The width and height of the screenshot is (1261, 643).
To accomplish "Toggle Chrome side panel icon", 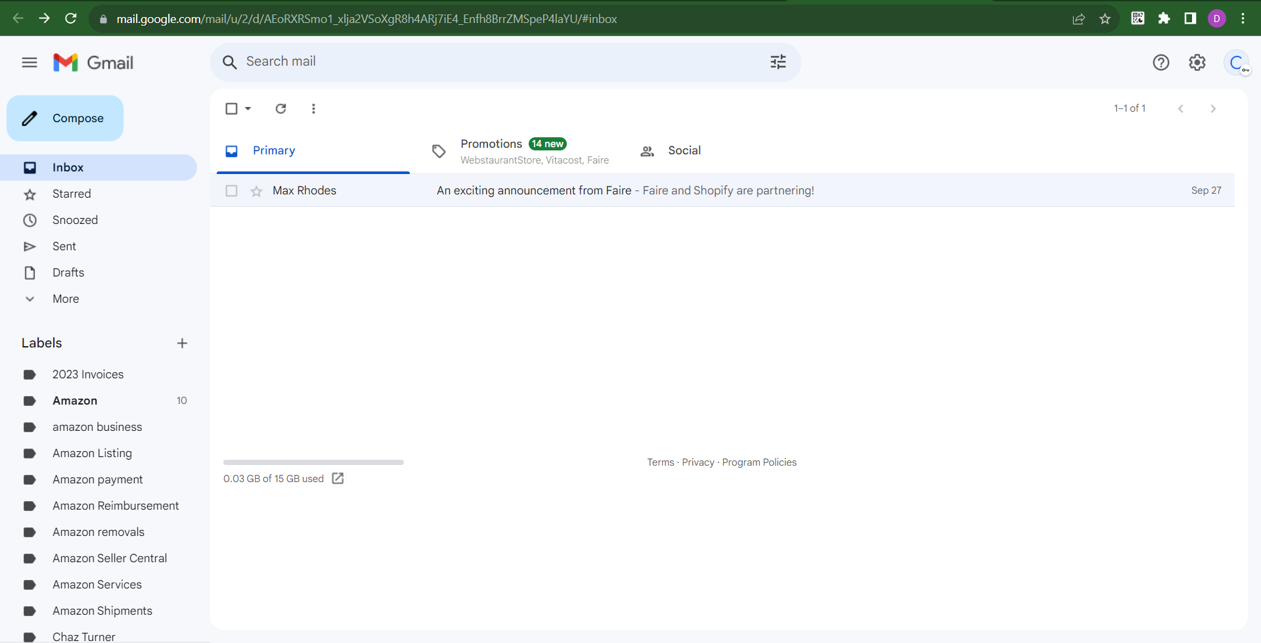I will point(1190,18).
